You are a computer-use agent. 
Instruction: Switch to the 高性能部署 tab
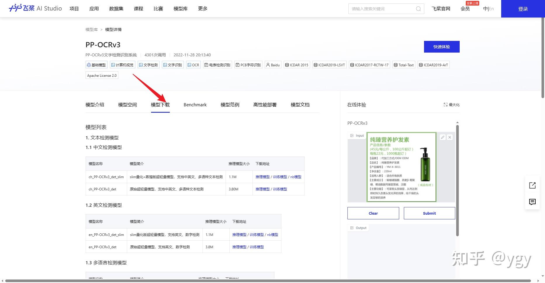(265, 105)
